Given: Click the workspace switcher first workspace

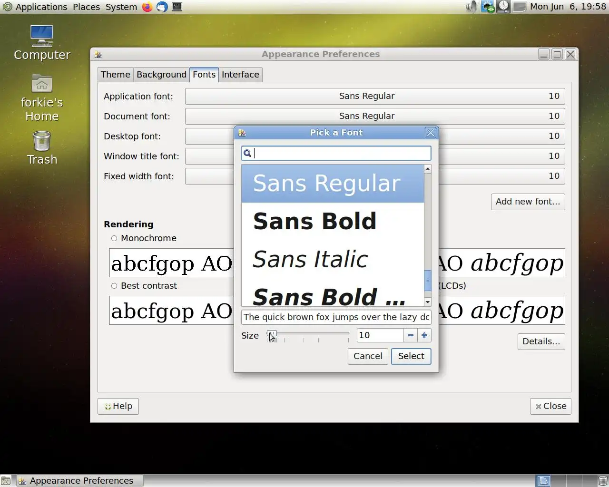Looking at the screenshot, I should 543,481.
